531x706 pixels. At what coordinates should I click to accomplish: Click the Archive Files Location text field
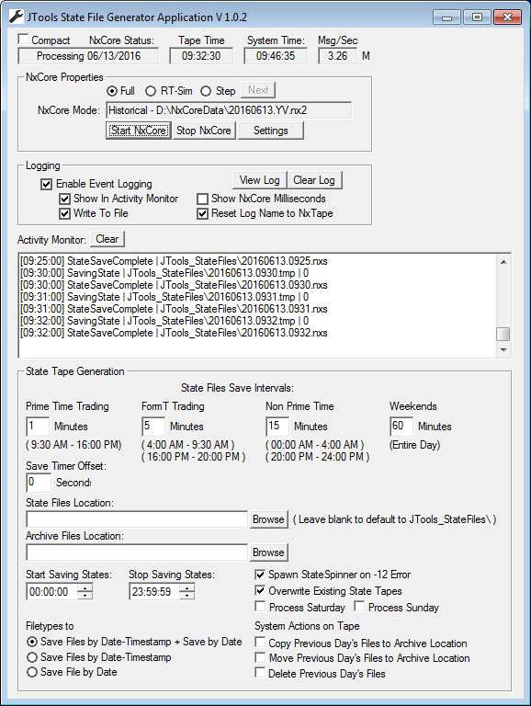click(x=137, y=552)
